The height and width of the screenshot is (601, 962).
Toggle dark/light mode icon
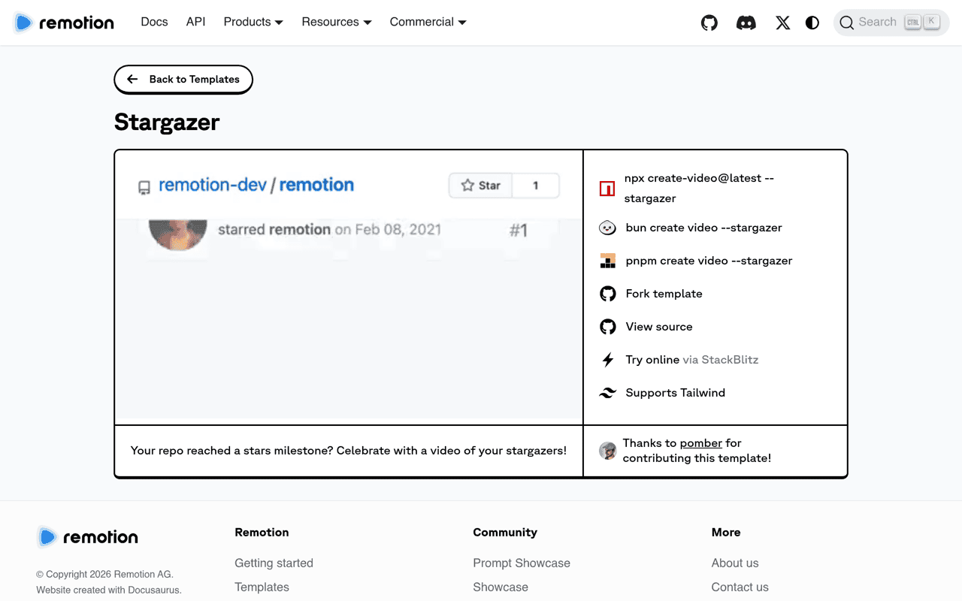pos(812,23)
